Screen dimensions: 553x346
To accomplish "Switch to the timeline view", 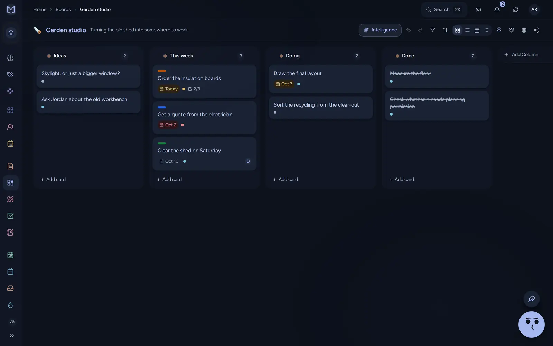I will click(486, 30).
